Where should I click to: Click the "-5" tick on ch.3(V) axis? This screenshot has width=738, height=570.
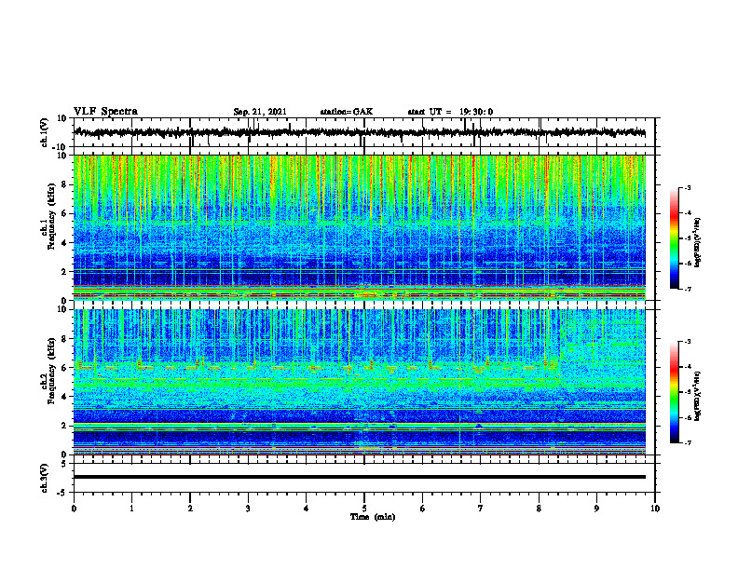pyautogui.click(x=62, y=493)
